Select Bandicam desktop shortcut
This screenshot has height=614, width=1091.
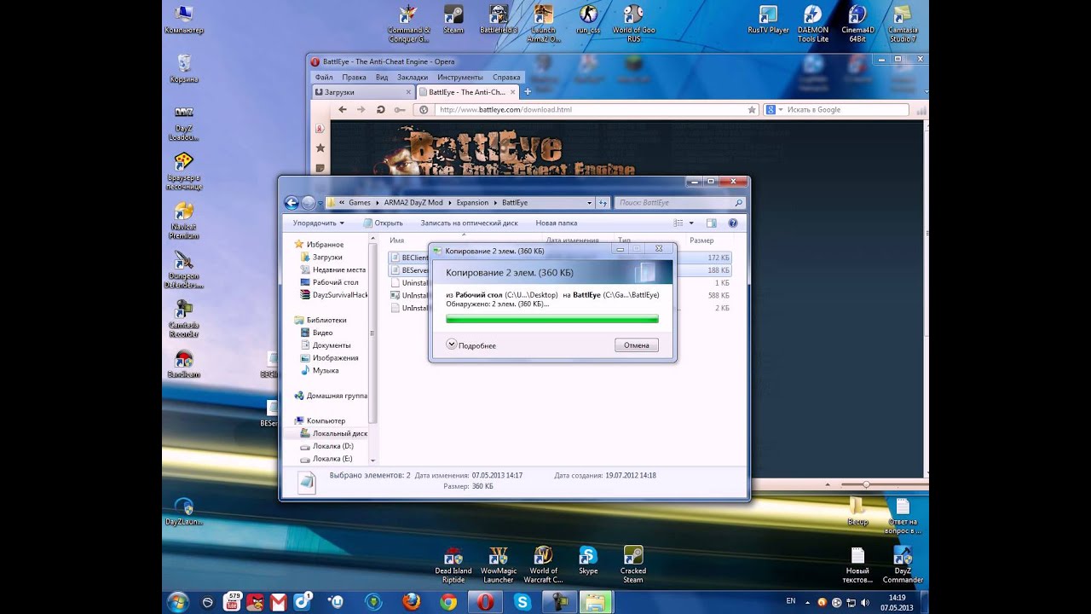pyautogui.click(x=183, y=363)
